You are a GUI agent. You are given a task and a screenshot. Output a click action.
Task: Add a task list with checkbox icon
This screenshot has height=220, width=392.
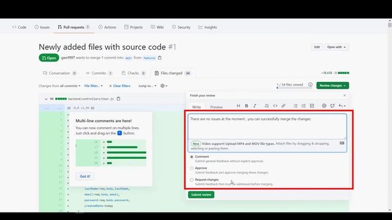point(312,106)
